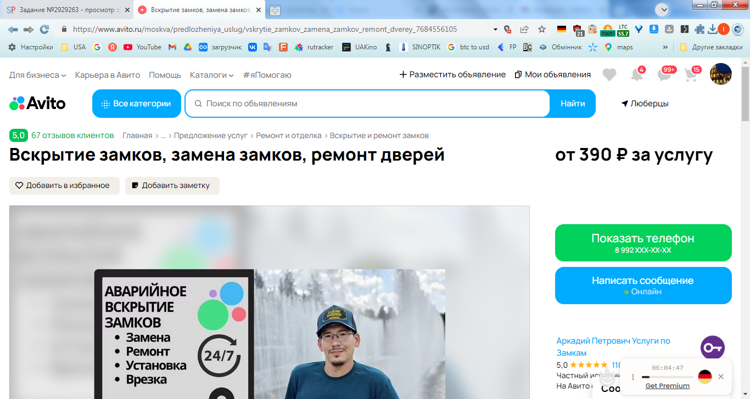Expand collapsed breadcrumb ellipsis
The image size is (750, 399).
point(163,135)
